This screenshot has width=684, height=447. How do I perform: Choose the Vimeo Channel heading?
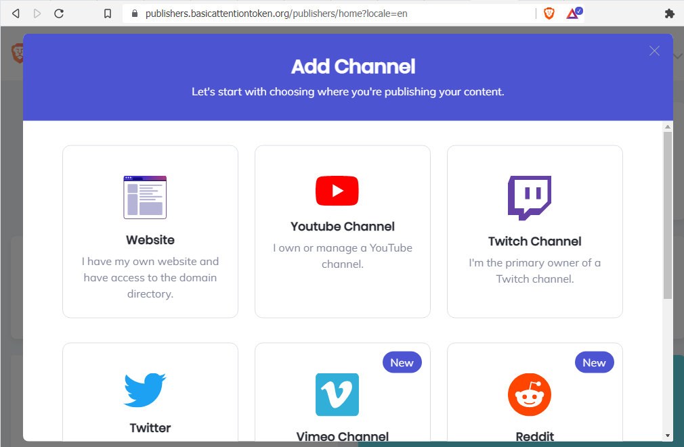[x=343, y=436]
